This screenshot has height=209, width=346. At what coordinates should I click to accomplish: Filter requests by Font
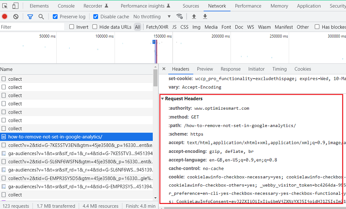click(x=226, y=27)
